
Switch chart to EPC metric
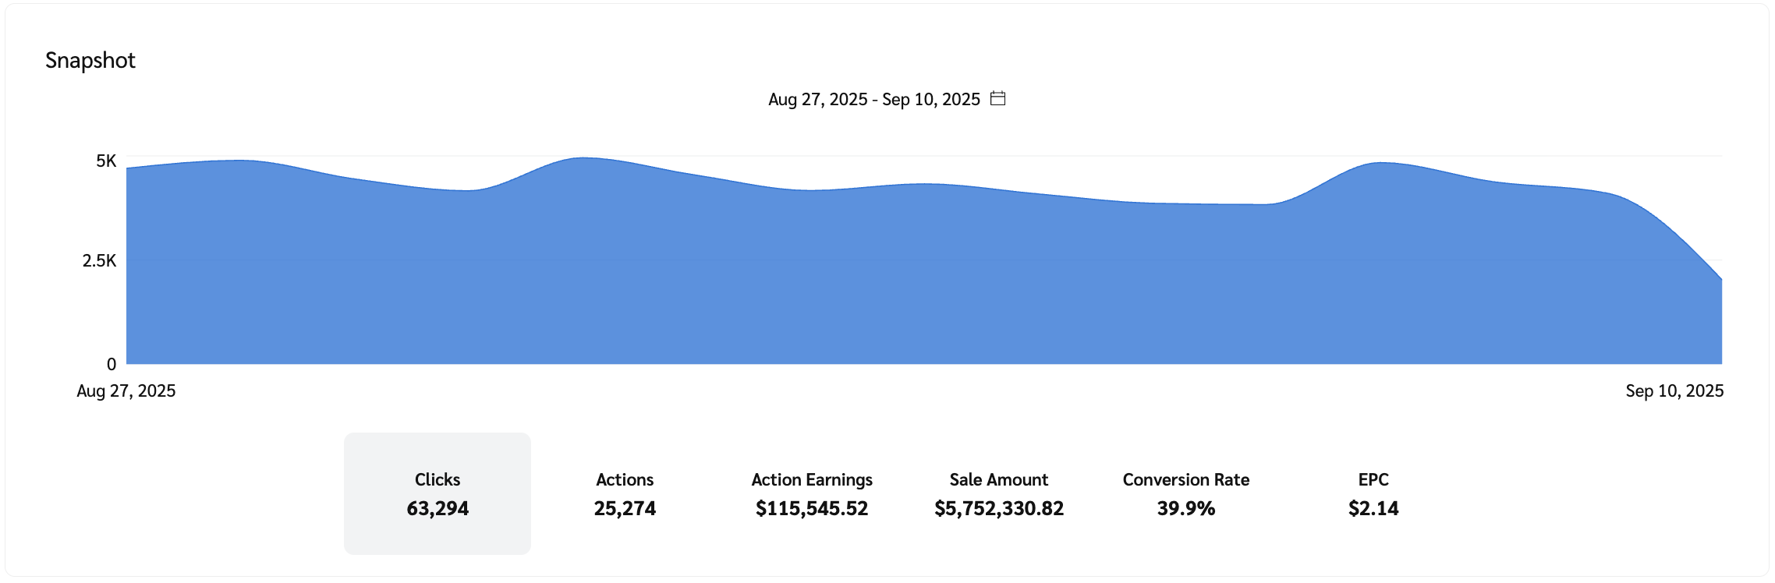1373,493
